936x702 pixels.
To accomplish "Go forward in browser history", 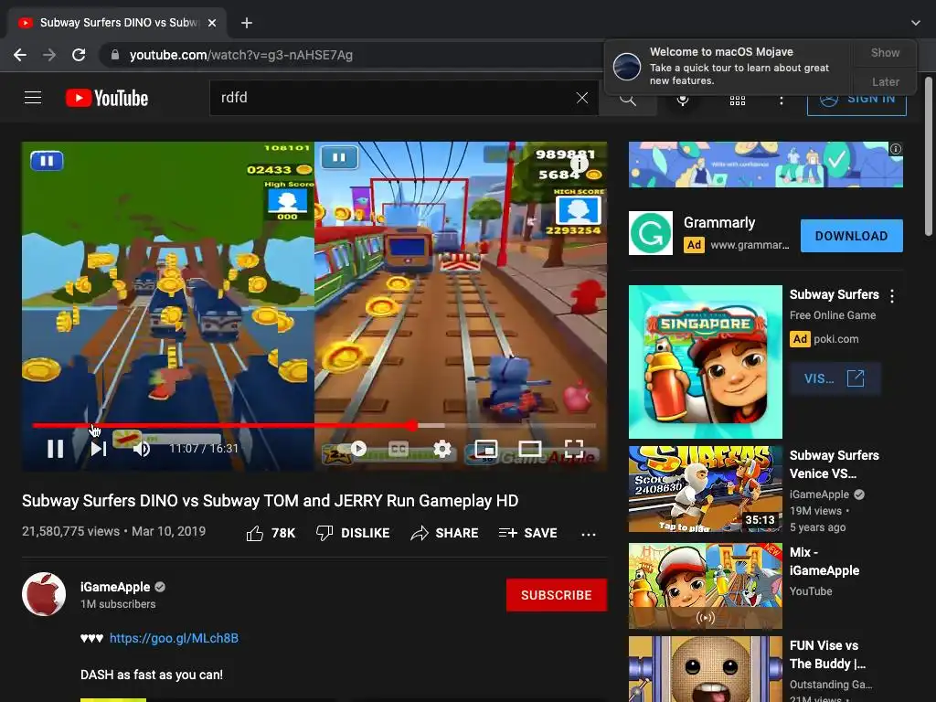I will tap(49, 55).
